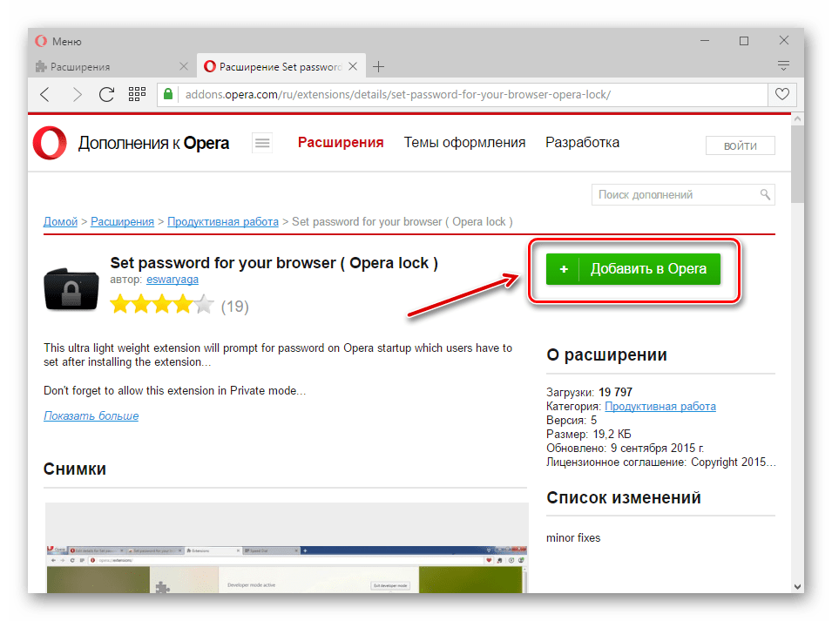Open the Дополнения к Opera home title
The image size is (832, 621).
click(x=153, y=143)
